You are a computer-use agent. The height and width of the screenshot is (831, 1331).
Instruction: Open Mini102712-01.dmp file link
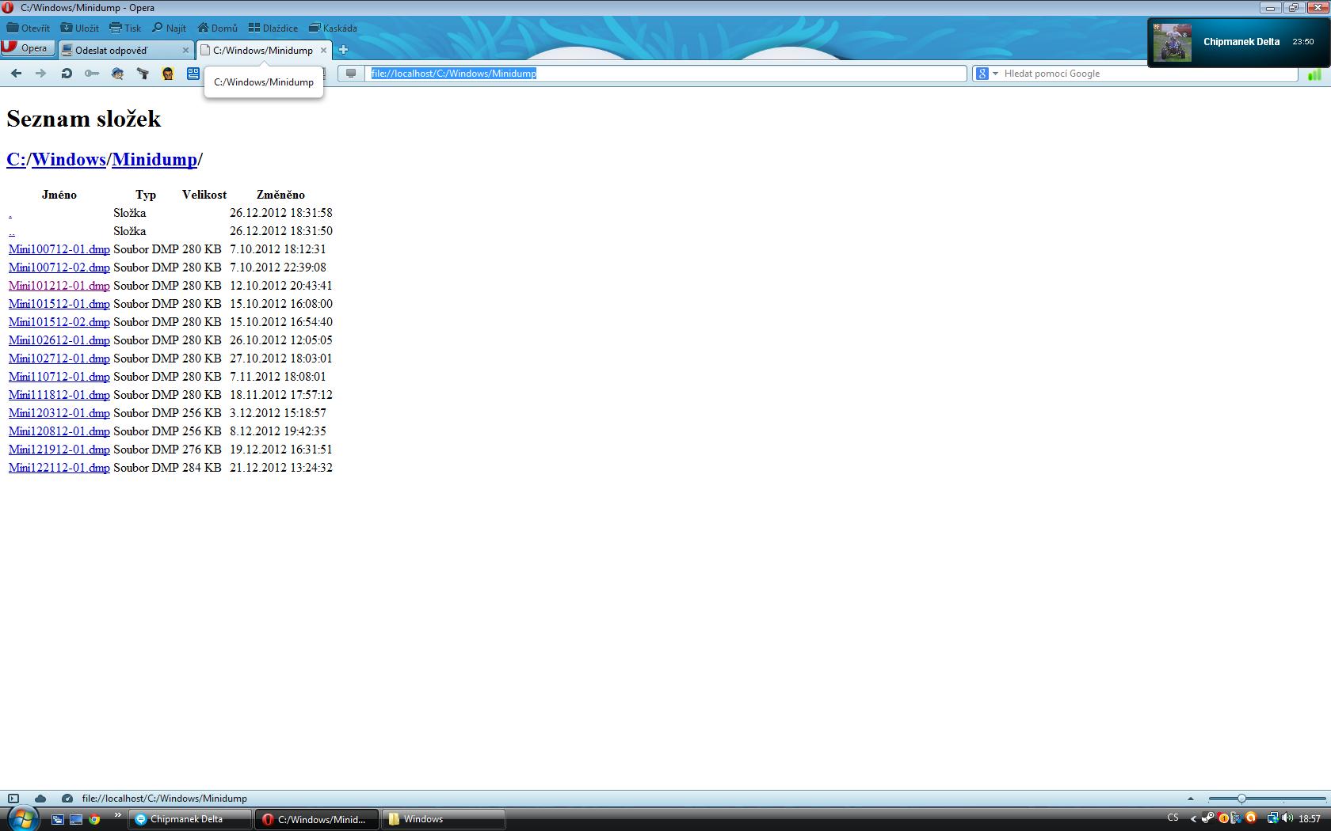click(59, 359)
